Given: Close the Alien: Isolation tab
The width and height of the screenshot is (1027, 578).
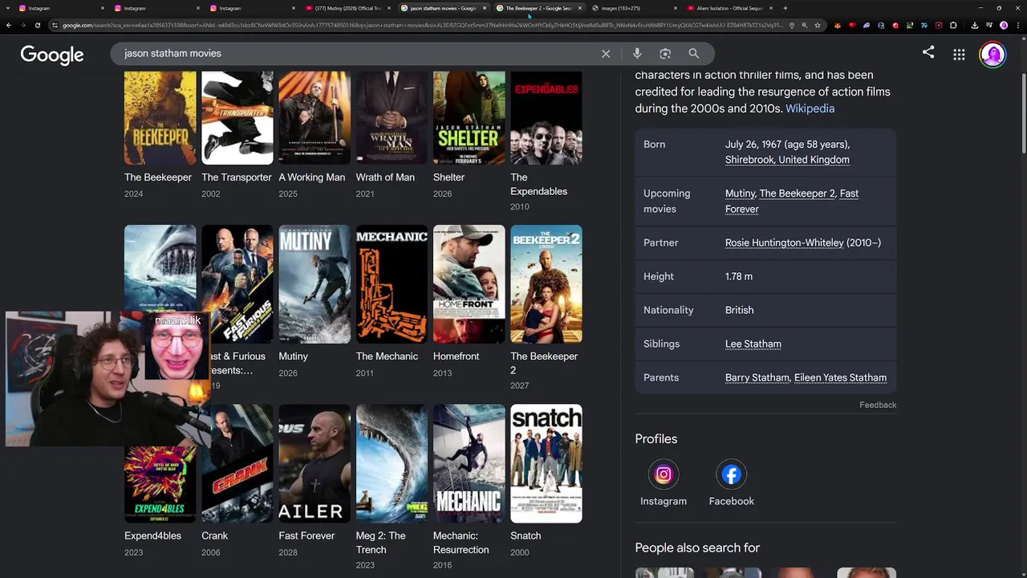Looking at the screenshot, I should point(771,8).
